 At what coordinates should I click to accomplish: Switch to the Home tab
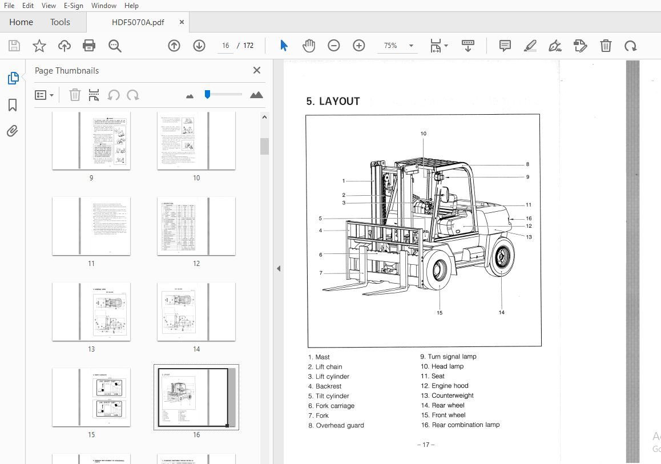click(21, 22)
